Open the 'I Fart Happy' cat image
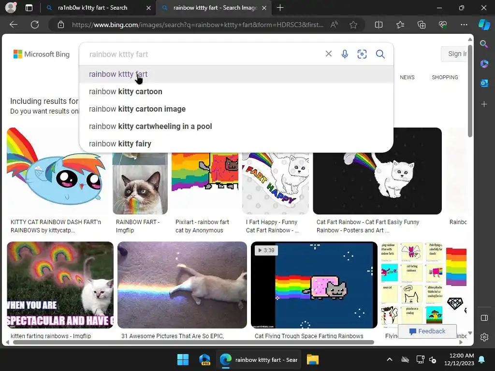495x371 pixels. point(275,184)
